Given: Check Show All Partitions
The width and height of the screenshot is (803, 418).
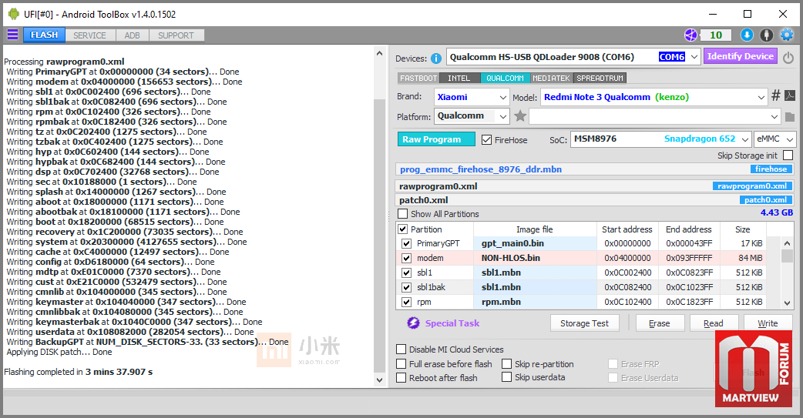Looking at the screenshot, I should click(403, 214).
